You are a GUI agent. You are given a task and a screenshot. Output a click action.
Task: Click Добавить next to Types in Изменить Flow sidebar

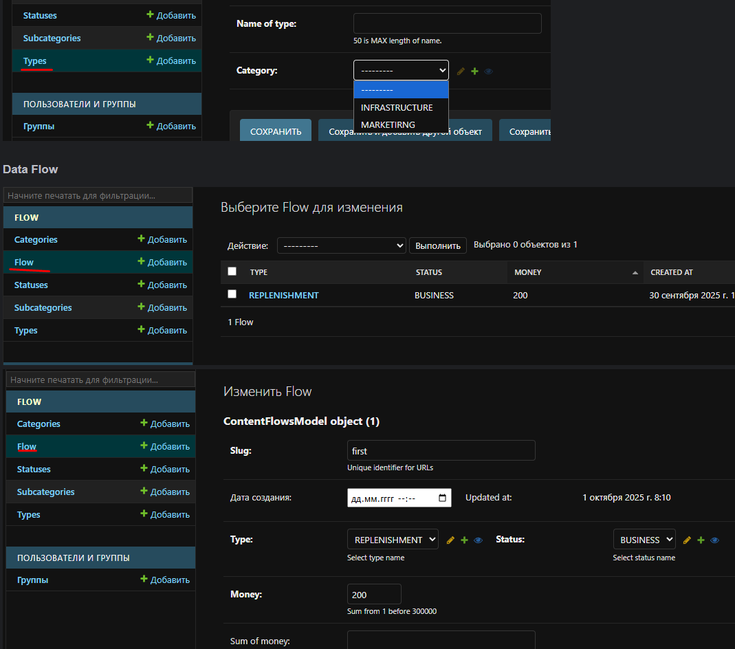[x=165, y=514]
